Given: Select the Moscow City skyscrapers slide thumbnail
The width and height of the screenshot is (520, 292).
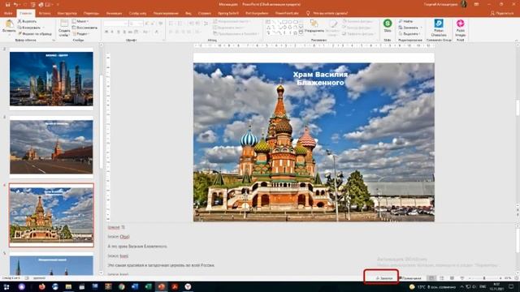Looking at the screenshot, I should (51, 79).
